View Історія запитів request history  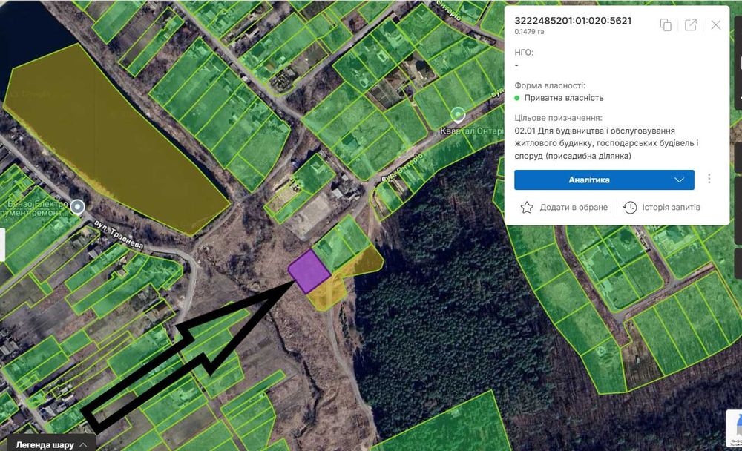click(x=671, y=207)
